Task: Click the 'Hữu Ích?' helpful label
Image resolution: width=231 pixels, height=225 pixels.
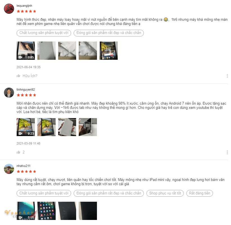Action: pyautogui.click(x=30, y=76)
